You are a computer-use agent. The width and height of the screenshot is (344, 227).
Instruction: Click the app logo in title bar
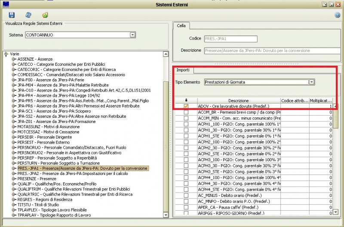pyautogui.click(x=6, y=4)
